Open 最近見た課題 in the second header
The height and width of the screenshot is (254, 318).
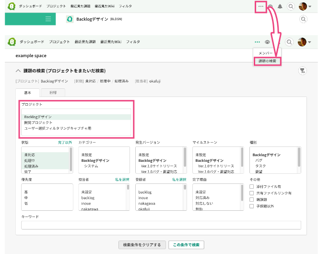coord(85,42)
